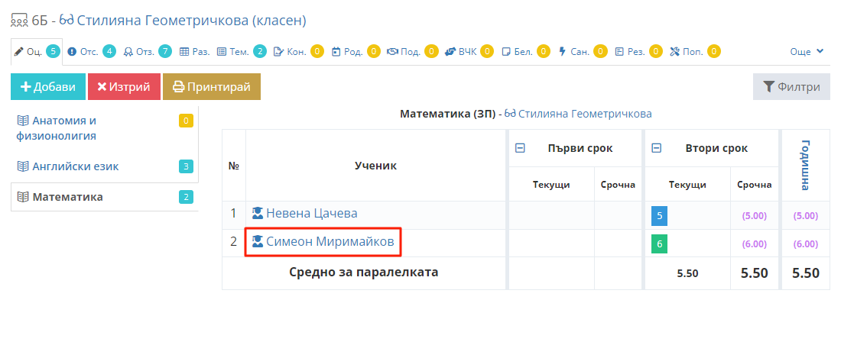Open student Симеон Миримайков
841x358 pixels.
[330, 242]
